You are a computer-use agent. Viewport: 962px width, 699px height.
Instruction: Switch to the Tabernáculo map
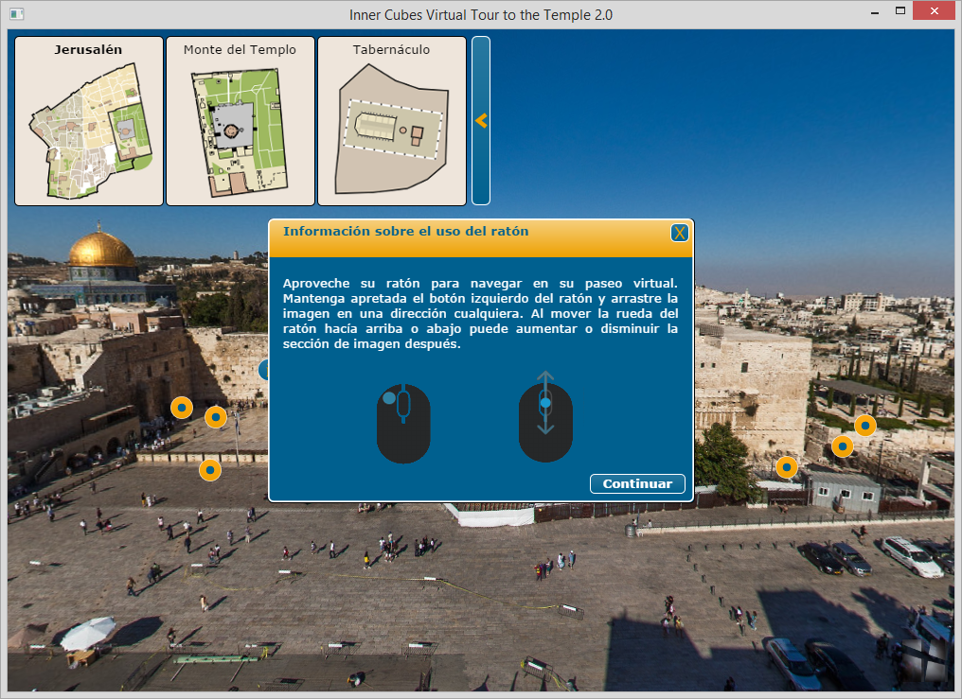[392, 121]
